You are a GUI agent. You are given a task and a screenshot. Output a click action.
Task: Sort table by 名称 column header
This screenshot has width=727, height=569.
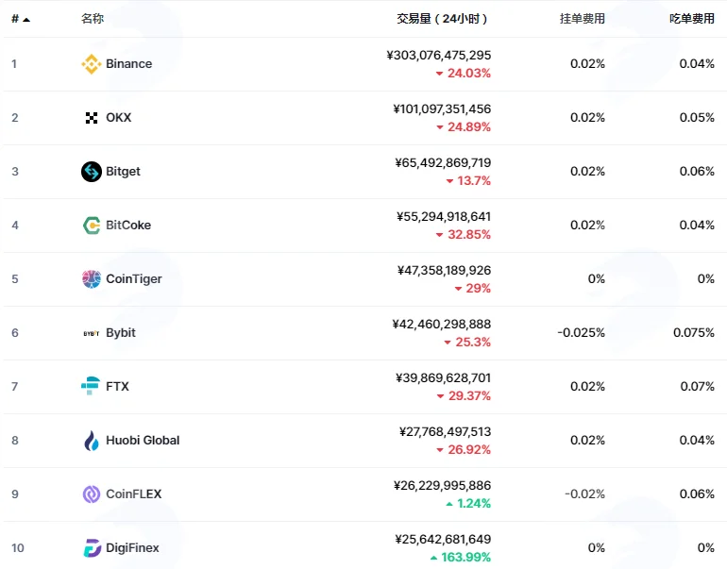93,19
